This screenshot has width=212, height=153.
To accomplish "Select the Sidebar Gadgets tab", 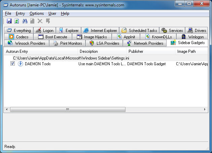I will tap(187, 43).
